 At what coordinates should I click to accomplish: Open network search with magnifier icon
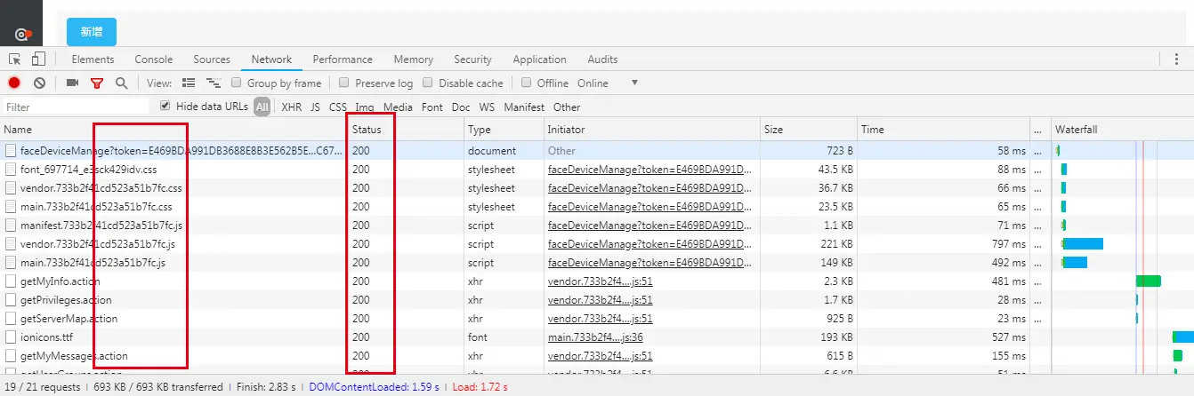coord(121,83)
